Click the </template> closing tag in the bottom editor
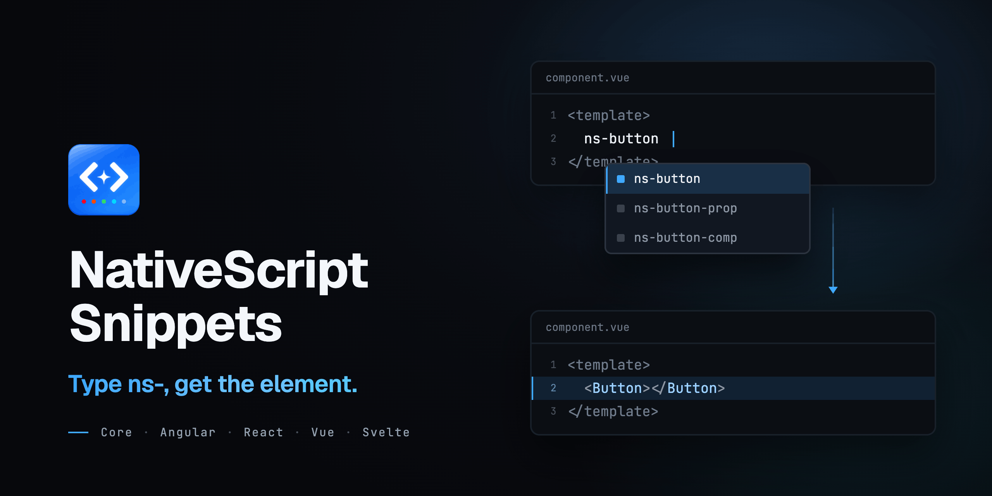This screenshot has width=992, height=496. pos(613,412)
